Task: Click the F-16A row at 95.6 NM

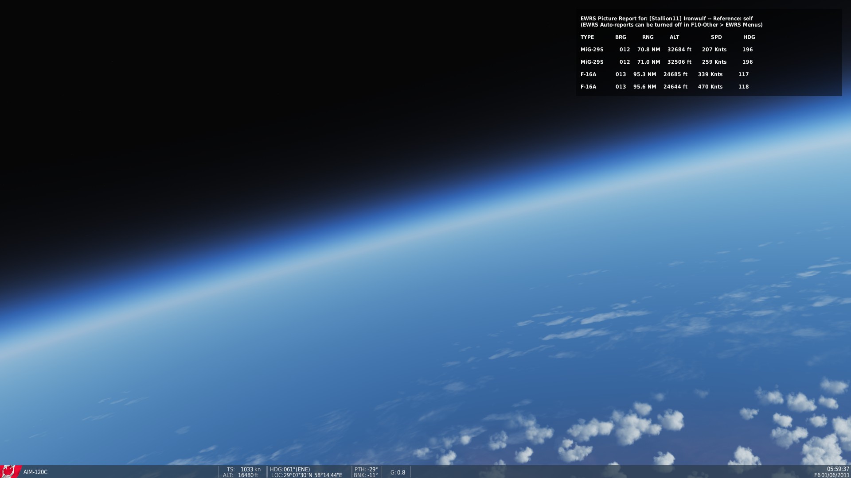Action: (665, 87)
